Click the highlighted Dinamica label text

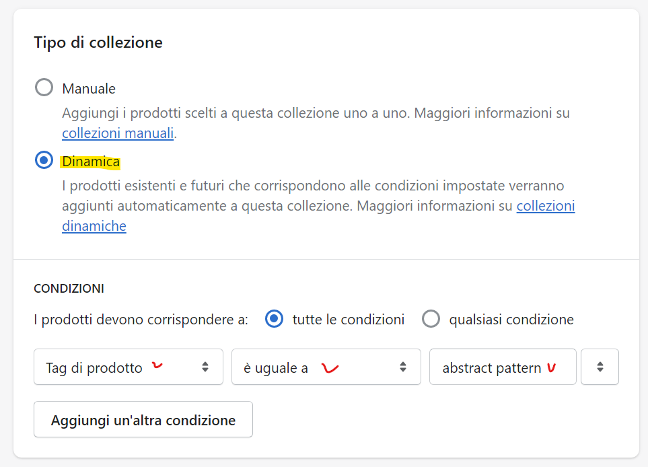[91, 161]
